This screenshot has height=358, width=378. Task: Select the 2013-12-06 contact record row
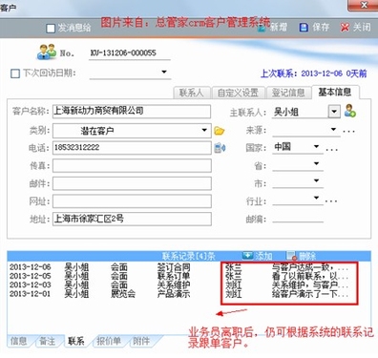pos(189,267)
